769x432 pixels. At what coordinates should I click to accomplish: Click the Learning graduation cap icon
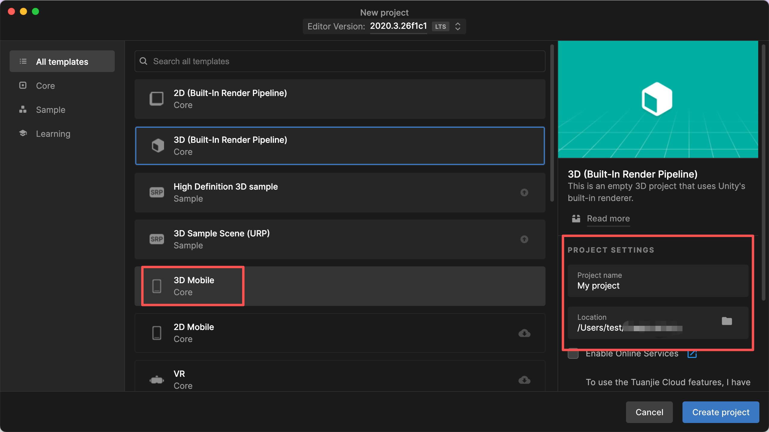coord(23,133)
